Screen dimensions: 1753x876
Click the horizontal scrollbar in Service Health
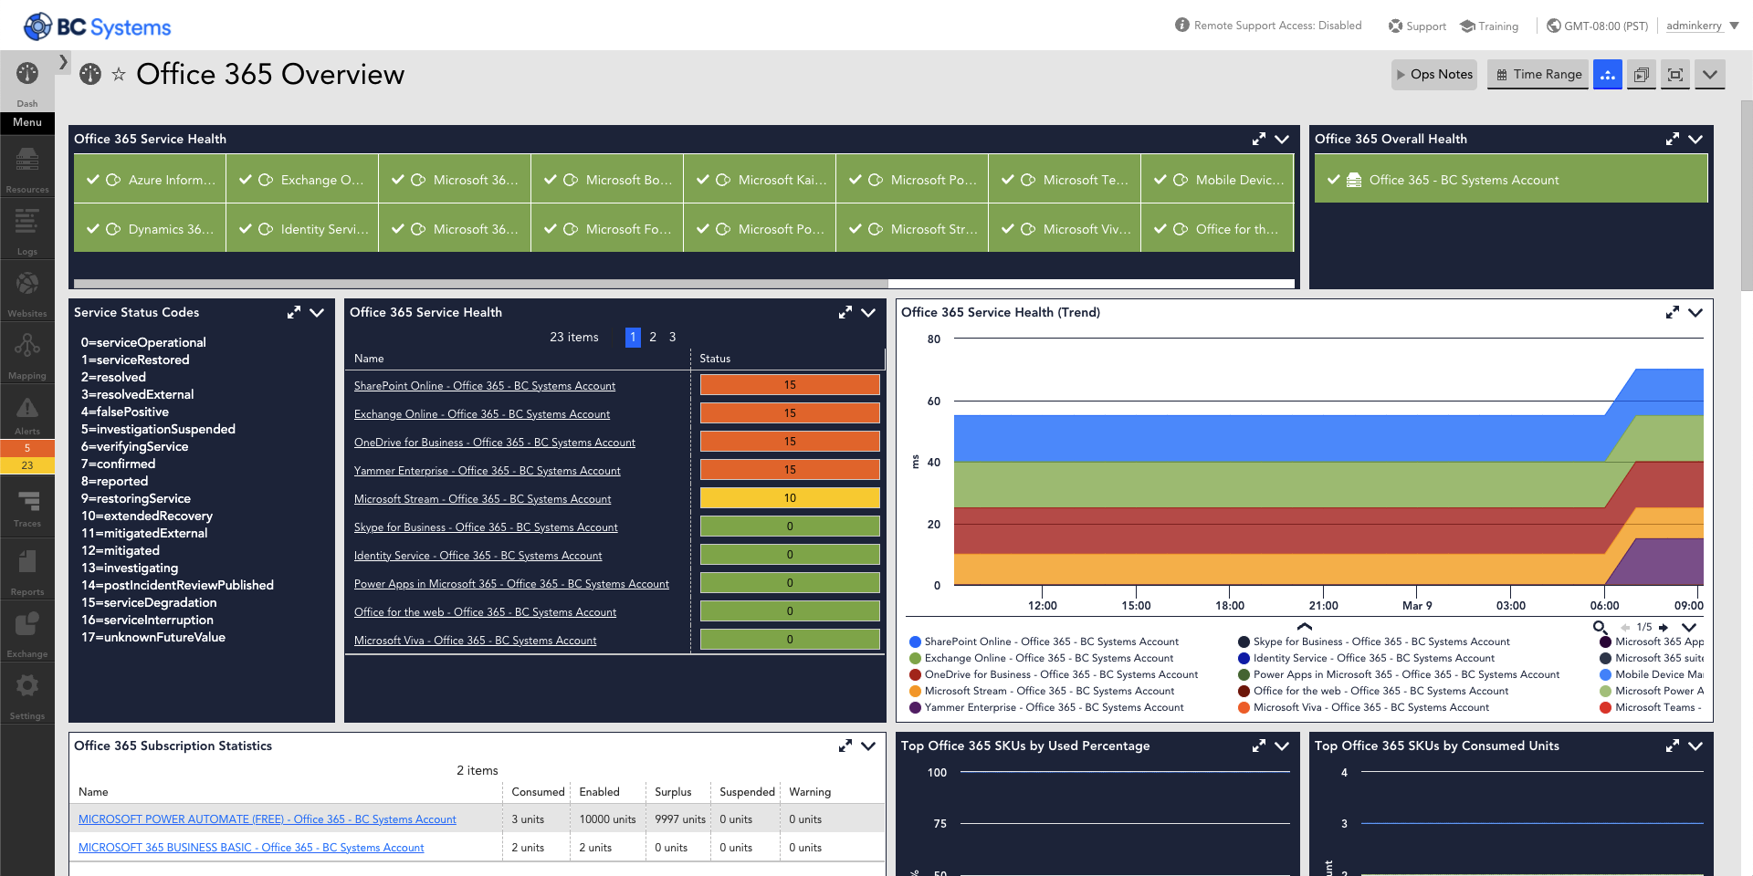point(481,284)
